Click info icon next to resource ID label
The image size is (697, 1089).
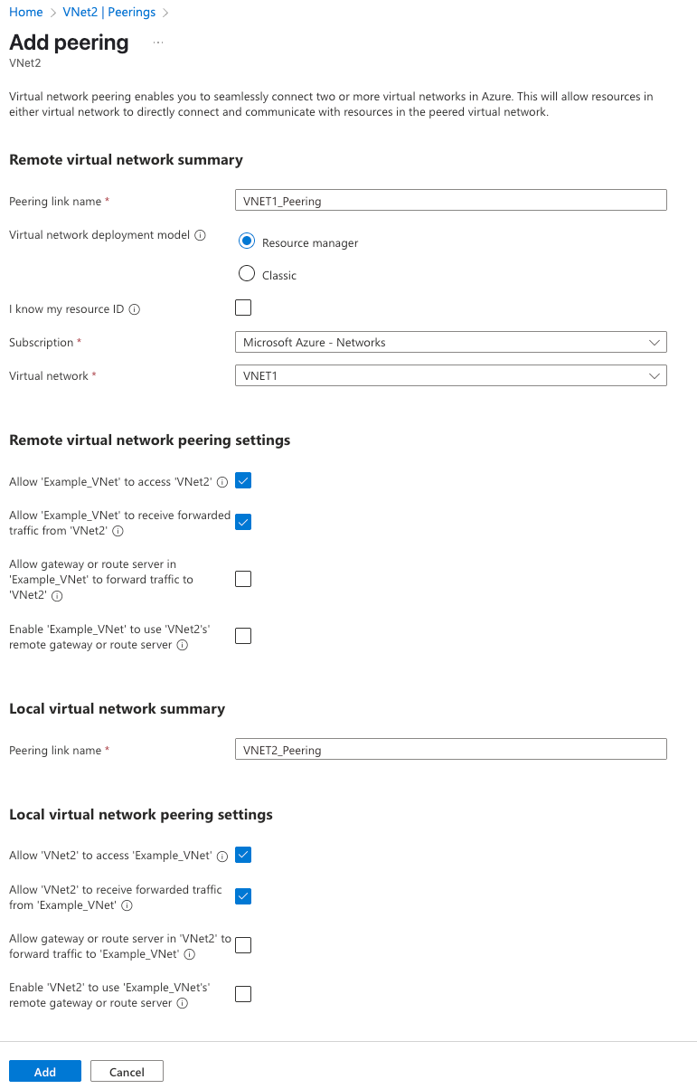click(x=135, y=309)
